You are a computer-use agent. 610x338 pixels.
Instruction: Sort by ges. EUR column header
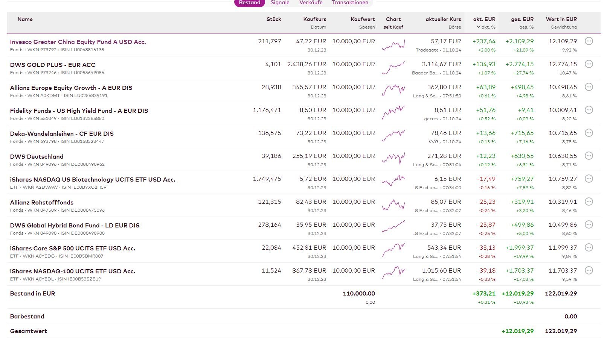point(522,19)
